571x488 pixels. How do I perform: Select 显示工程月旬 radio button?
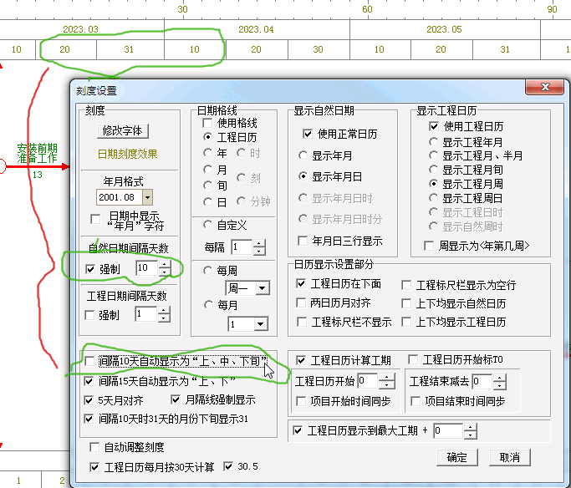pyautogui.click(x=433, y=170)
